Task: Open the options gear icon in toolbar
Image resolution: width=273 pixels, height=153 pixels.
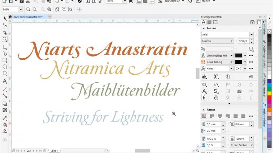Action: click(190, 1)
